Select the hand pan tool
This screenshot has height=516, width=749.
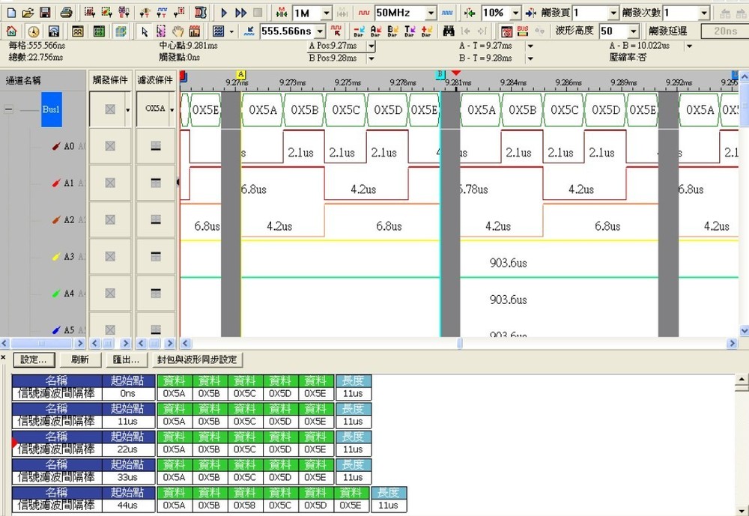click(178, 31)
